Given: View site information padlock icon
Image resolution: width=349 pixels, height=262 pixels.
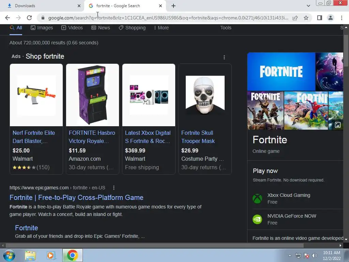Looking at the screenshot, I should (x=43, y=18).
